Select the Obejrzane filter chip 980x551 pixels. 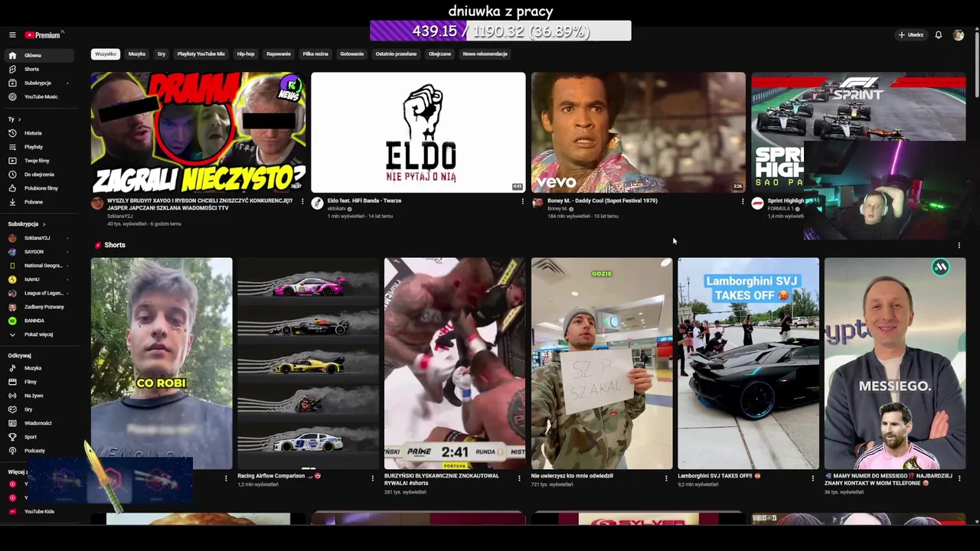440,54
